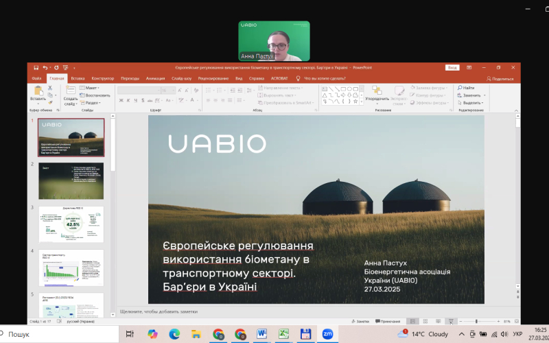The height and width of the screenshot is (343, 549).
Task: Open the Рецензирование tab
Action: [213, 78]
